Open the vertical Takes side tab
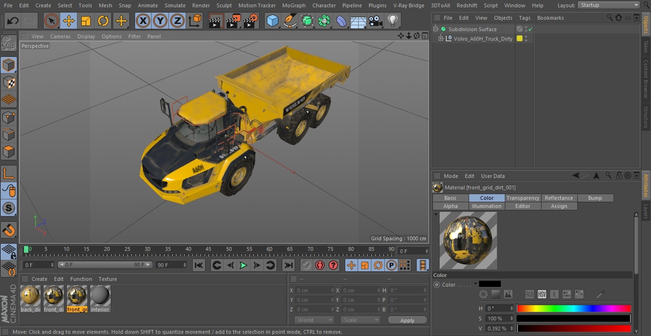651x336 pixels. 646,46
